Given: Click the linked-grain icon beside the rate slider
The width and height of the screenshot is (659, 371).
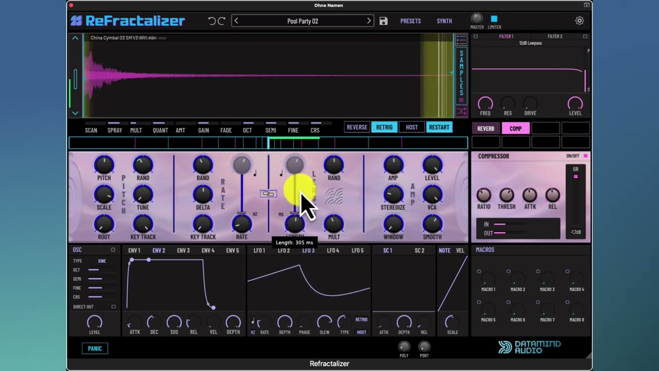Looking at the screenshot, I should point(268,194).
